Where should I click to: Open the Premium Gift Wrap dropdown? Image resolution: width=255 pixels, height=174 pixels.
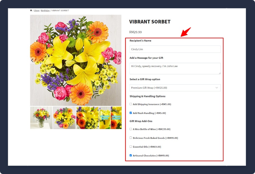(x=175, y=88)
